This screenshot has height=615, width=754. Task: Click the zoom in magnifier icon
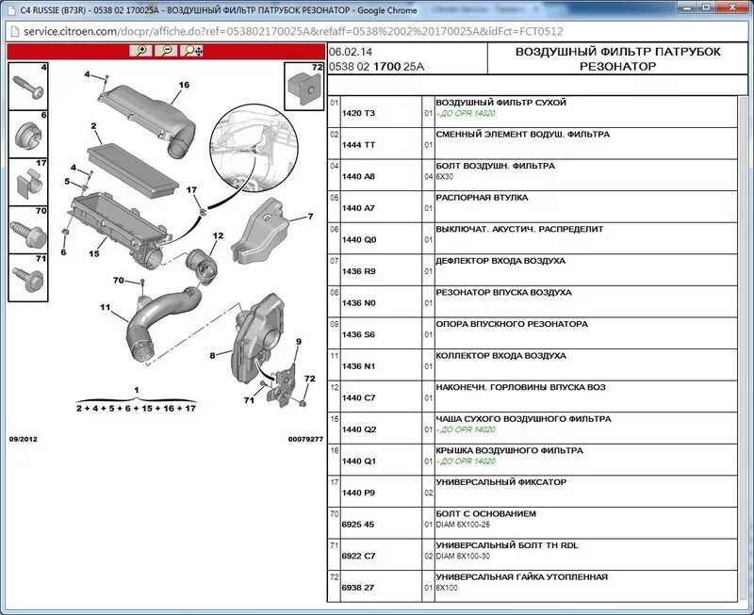pyautogui.click(x=140, y=51)
